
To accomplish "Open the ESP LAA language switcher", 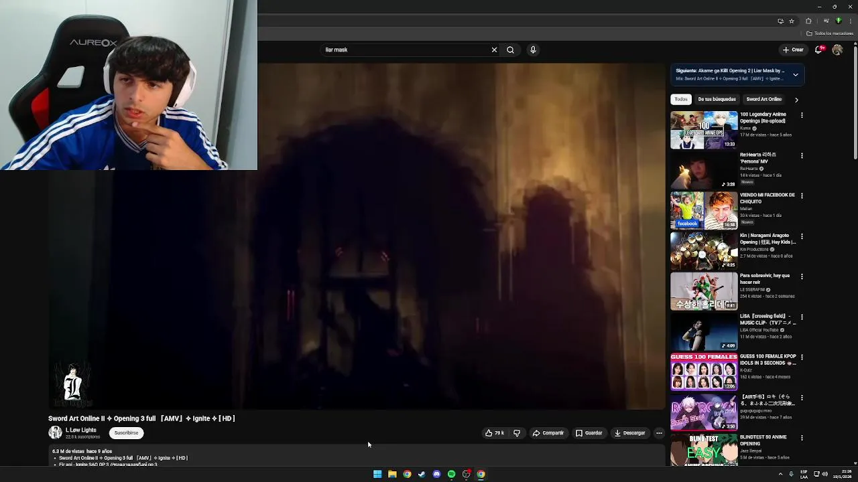I will click(804, 474).
